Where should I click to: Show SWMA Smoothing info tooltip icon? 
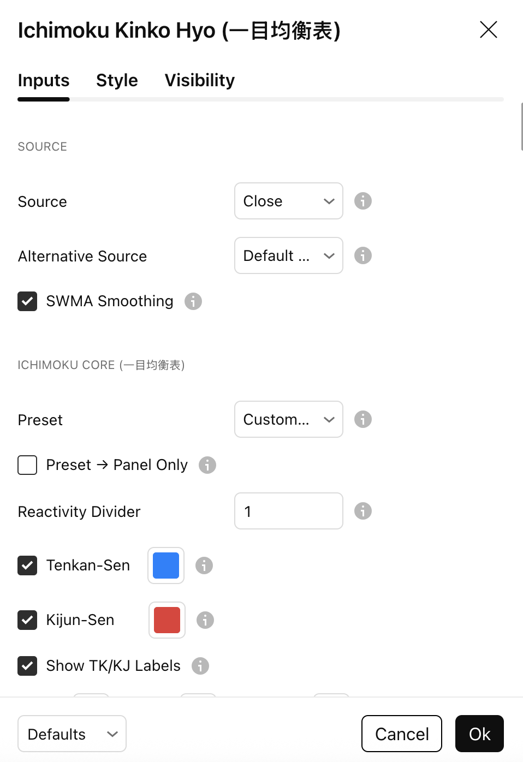(x=193, y=301)
